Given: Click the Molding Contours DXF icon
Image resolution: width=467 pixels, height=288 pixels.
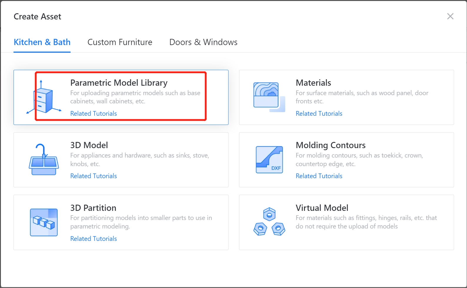Looking at the screenshot, I should tap(269, 160).
